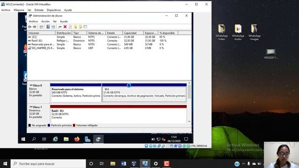Image resolution: width=299 pixels, height=168 pixels.
Task: Open Disk Management Acción menu
Action: click(x=45, y=21)
